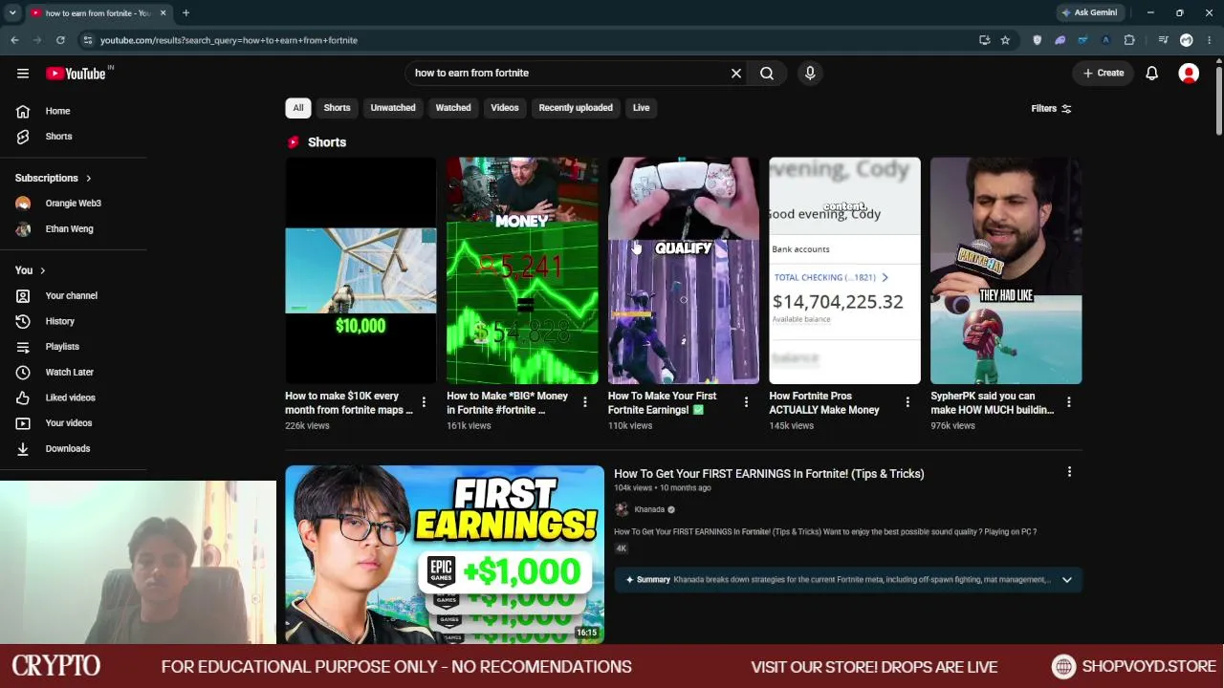1224x688 pixels.
Task: Open the $10,000 Fortnite maps short thumbnail
Action: [x=361, y=270]
